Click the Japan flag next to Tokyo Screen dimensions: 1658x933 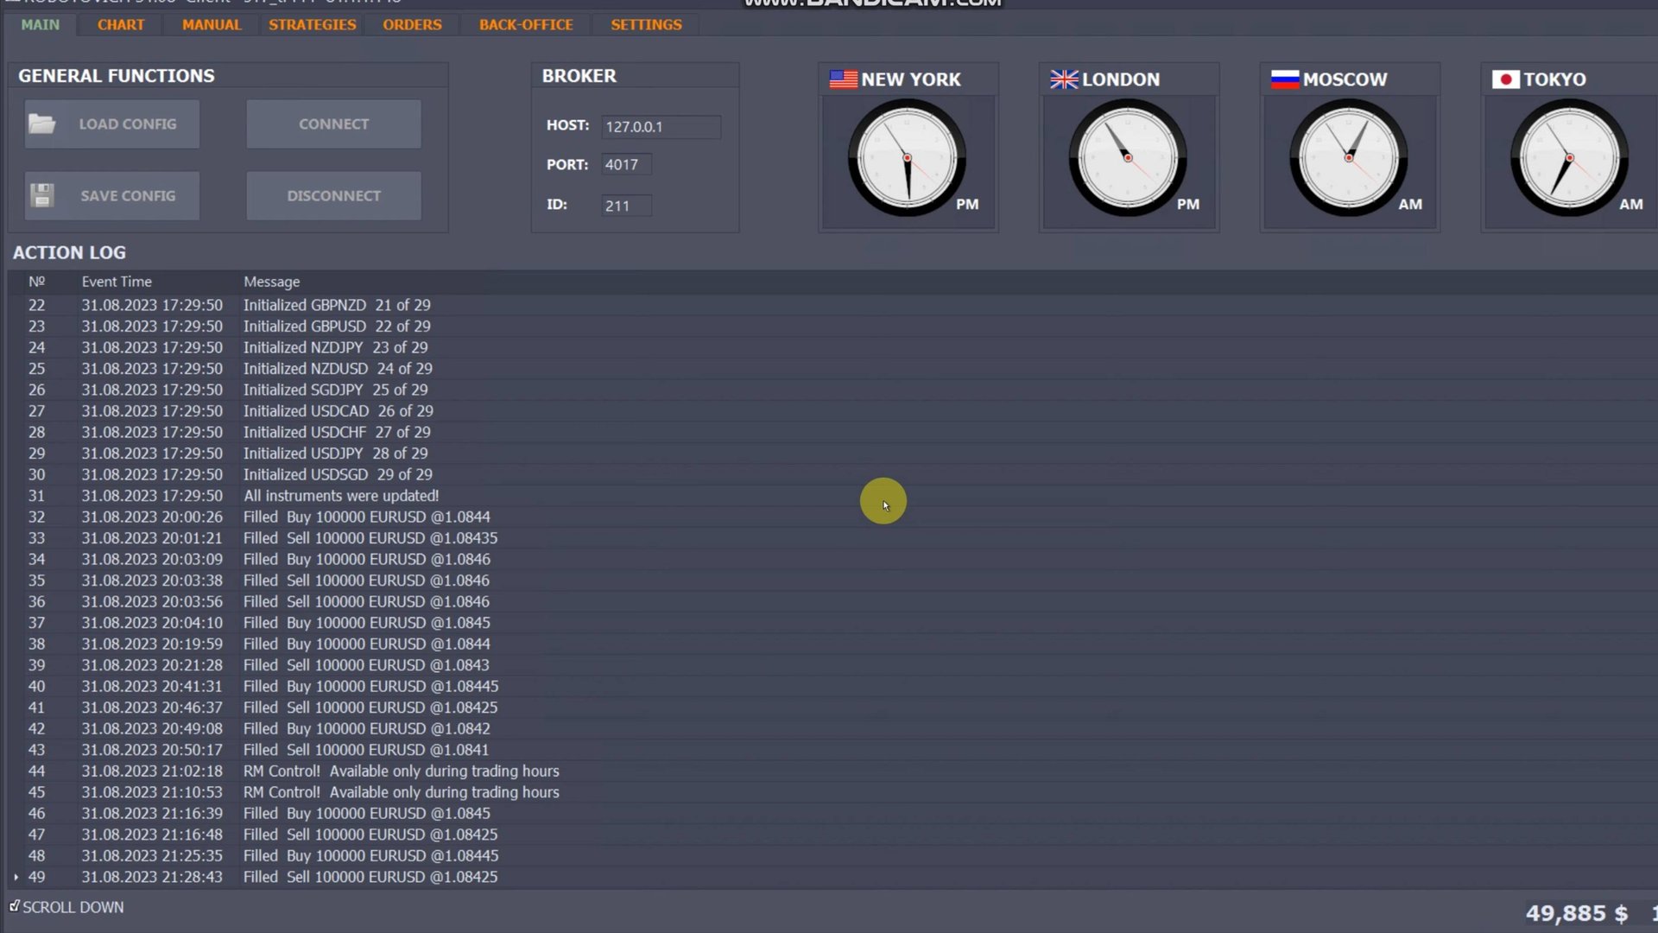pos(1505,79)
